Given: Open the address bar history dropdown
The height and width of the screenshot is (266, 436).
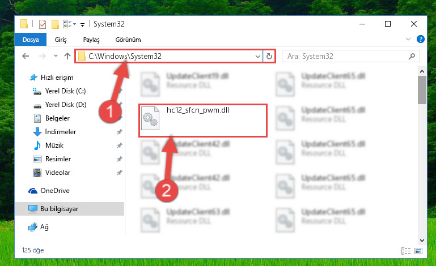Looking at the screenshot, I should [258, 57].
